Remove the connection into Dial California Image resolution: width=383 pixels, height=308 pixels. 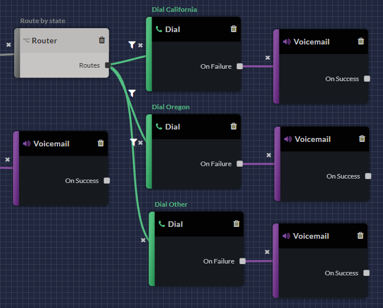tap(140, 45)
